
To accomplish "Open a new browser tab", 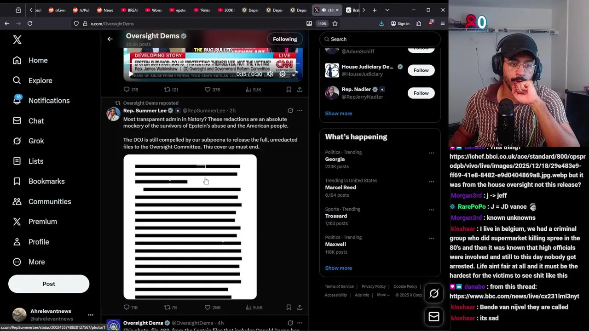I will 375,10.
